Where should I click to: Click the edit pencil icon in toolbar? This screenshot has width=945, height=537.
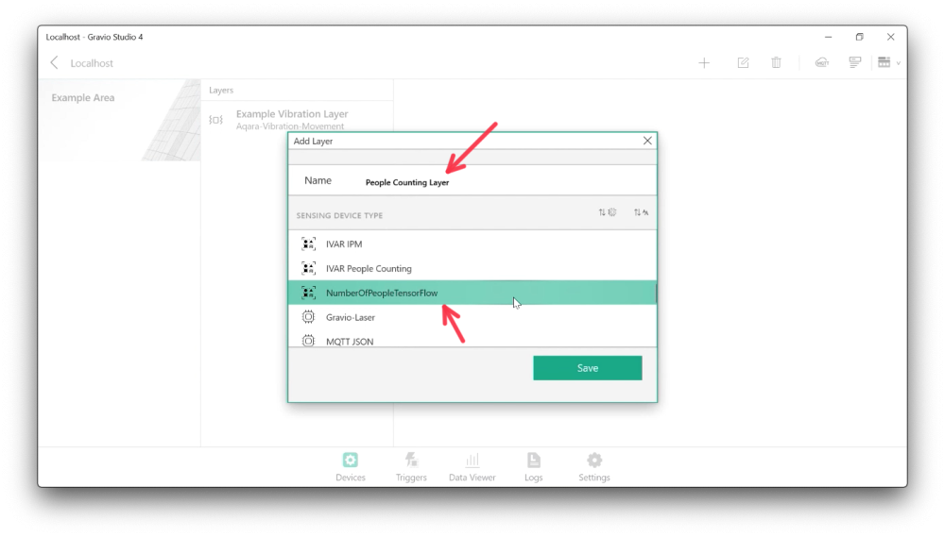743,62
